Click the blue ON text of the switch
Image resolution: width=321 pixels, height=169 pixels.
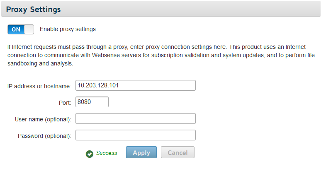[x=16, y=29]
